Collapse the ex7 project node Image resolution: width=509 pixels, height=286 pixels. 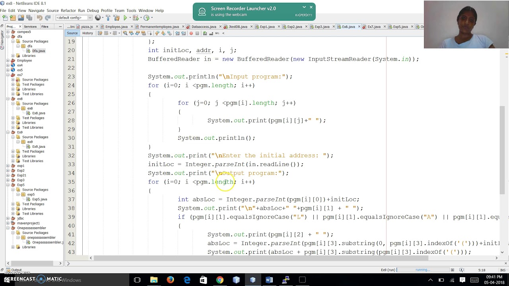(x=8, y=75)
